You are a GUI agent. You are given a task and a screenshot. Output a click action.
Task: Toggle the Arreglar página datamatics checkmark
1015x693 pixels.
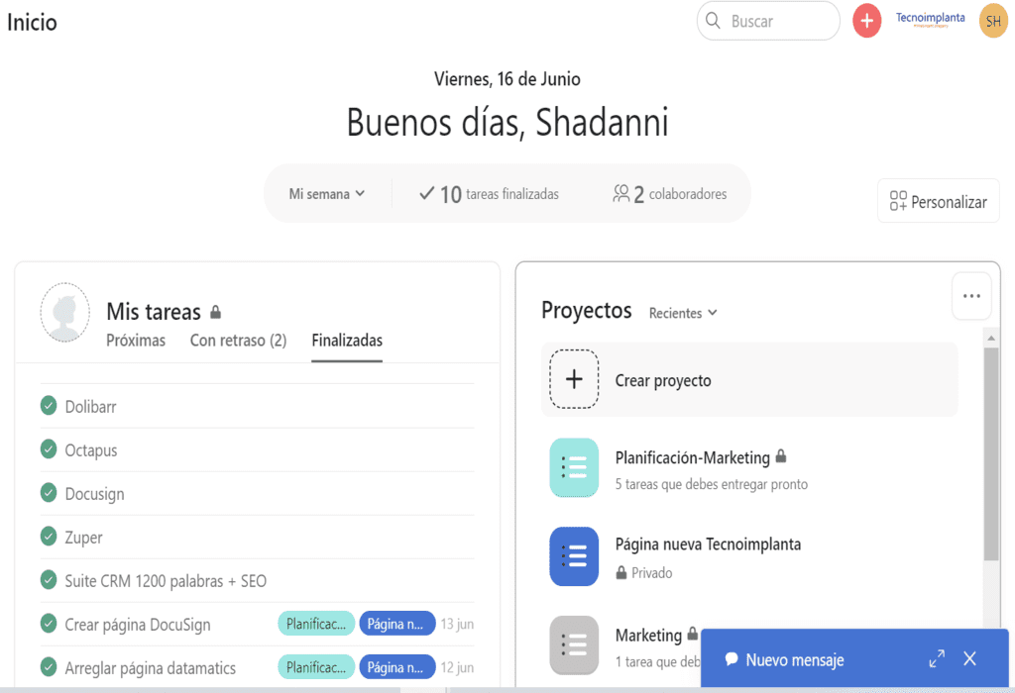click(x=49, y=666)
